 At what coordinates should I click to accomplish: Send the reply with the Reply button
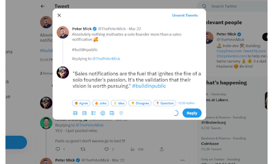pos(192,113)
